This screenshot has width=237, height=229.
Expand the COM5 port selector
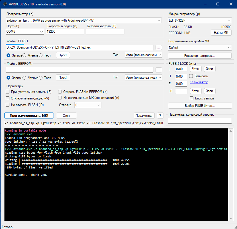tap(25, 32)
